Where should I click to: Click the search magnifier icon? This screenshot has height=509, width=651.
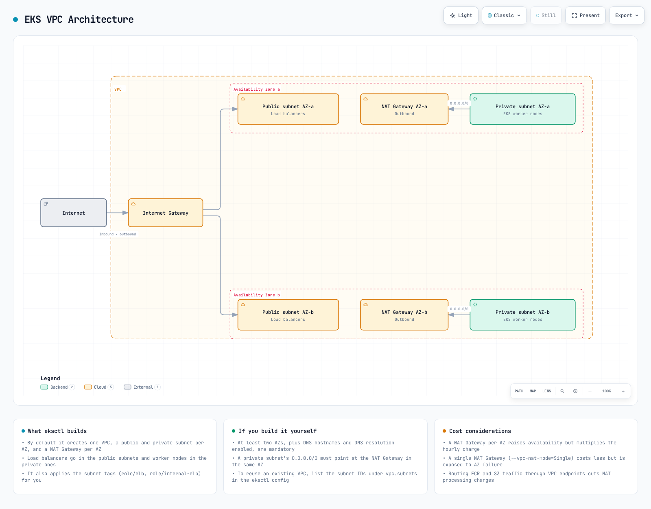point(562,391)
